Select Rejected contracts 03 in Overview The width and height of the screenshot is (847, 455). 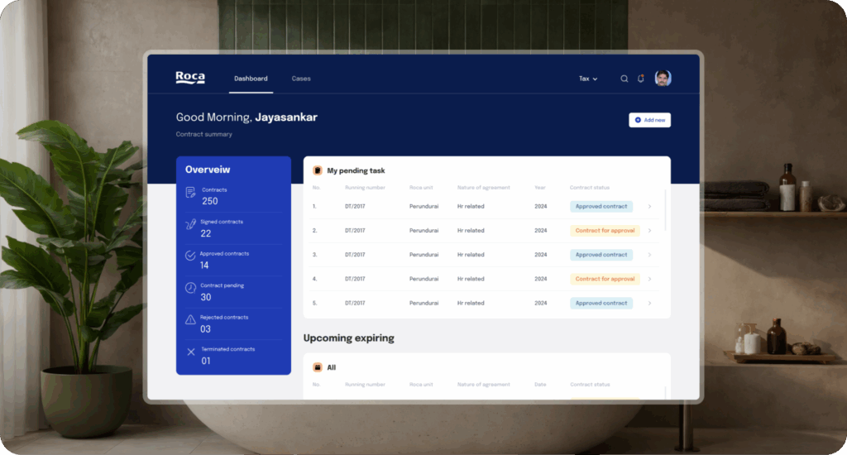[233, 323]
